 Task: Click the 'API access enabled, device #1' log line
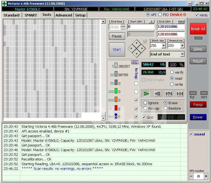click(45, 131)
